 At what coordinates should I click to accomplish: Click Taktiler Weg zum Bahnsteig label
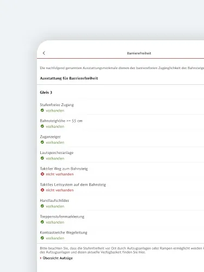tap(64, 169)
